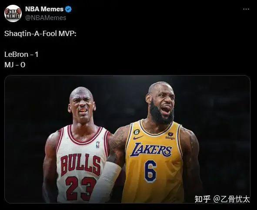Click the NBA logo on Bulls jersey
The image size is (257, 210).
(x=98, y=145)
